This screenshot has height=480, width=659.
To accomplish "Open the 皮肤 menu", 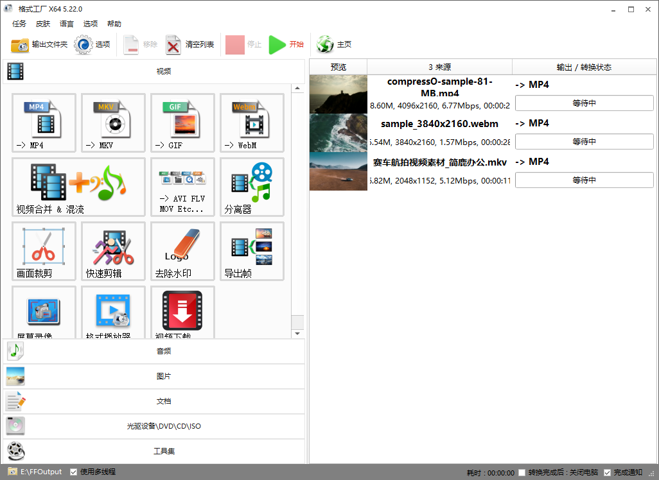I will 43,24.
